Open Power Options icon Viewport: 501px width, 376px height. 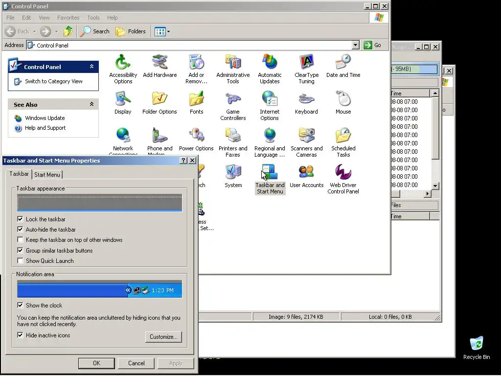tap(196, 140)
